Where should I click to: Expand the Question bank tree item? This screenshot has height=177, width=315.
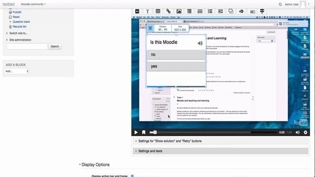[x=10, y=22]
